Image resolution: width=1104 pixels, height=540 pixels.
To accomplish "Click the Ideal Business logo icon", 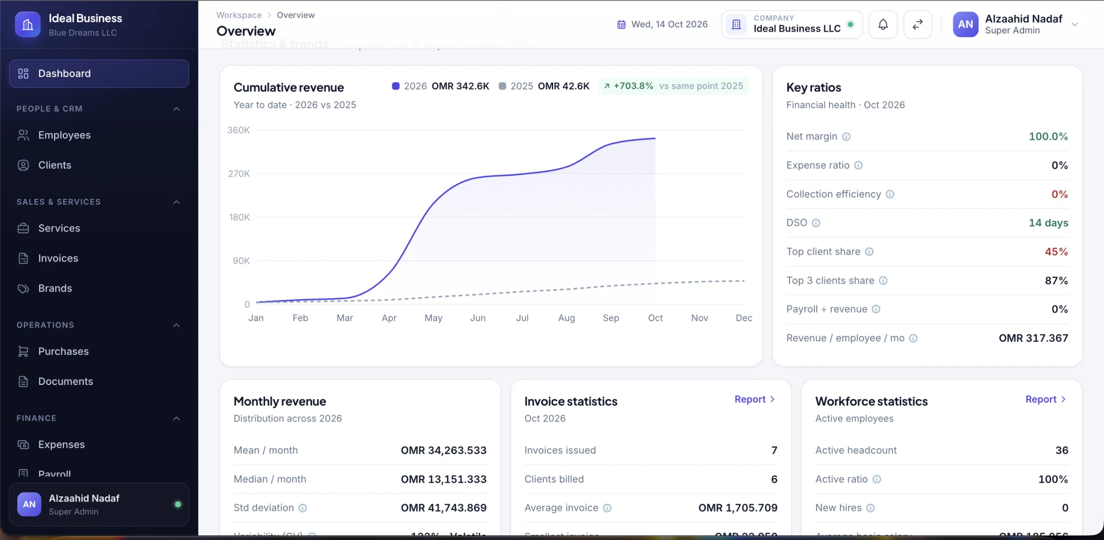I will pyautogui.click(x=28, y=25).
